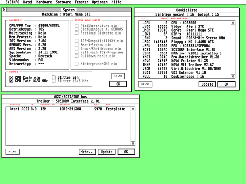Open the Software menu

(x=63, y=2)
